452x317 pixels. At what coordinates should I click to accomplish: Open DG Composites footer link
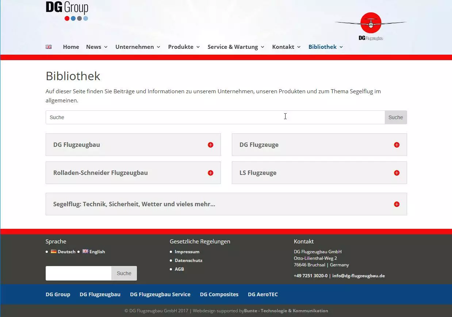click(219, 294)
